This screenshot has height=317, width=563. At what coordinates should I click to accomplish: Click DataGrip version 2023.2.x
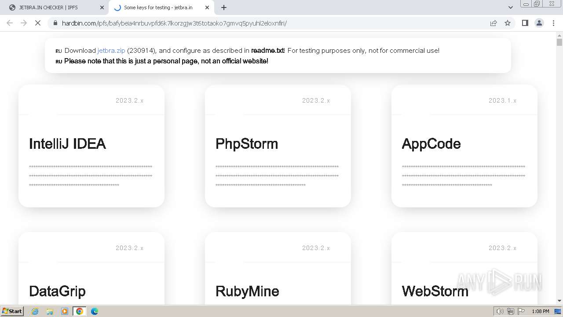point(129,248)
